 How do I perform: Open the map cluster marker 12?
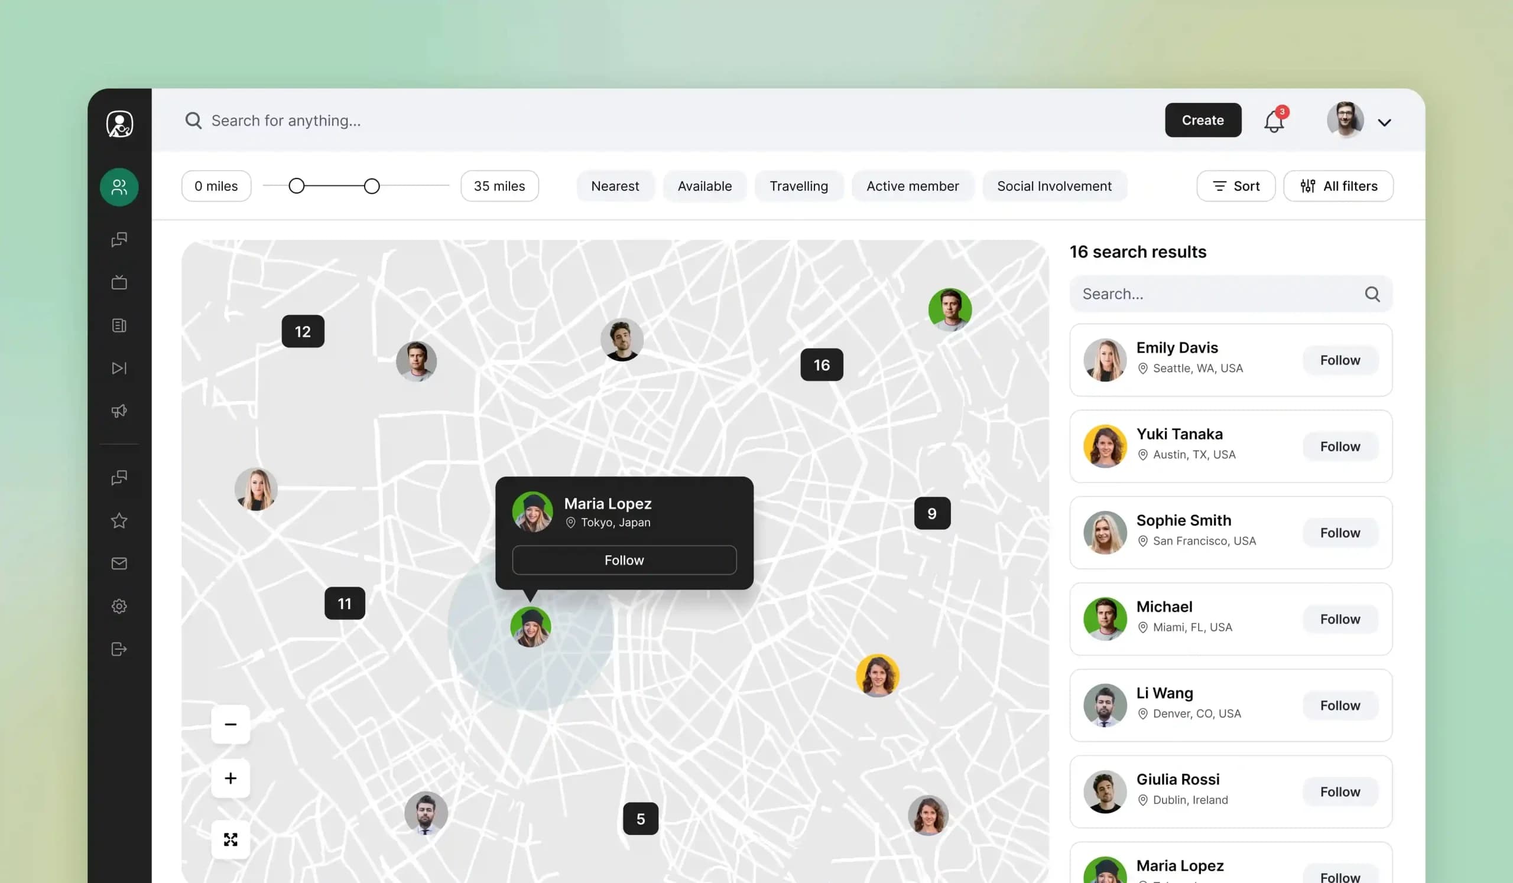[x=303, y=331]
